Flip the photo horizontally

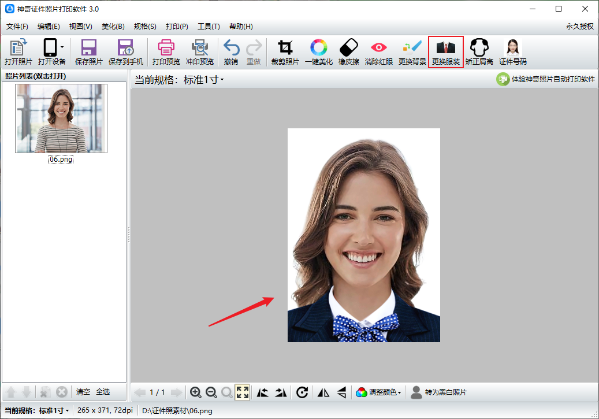coord(323,392)
